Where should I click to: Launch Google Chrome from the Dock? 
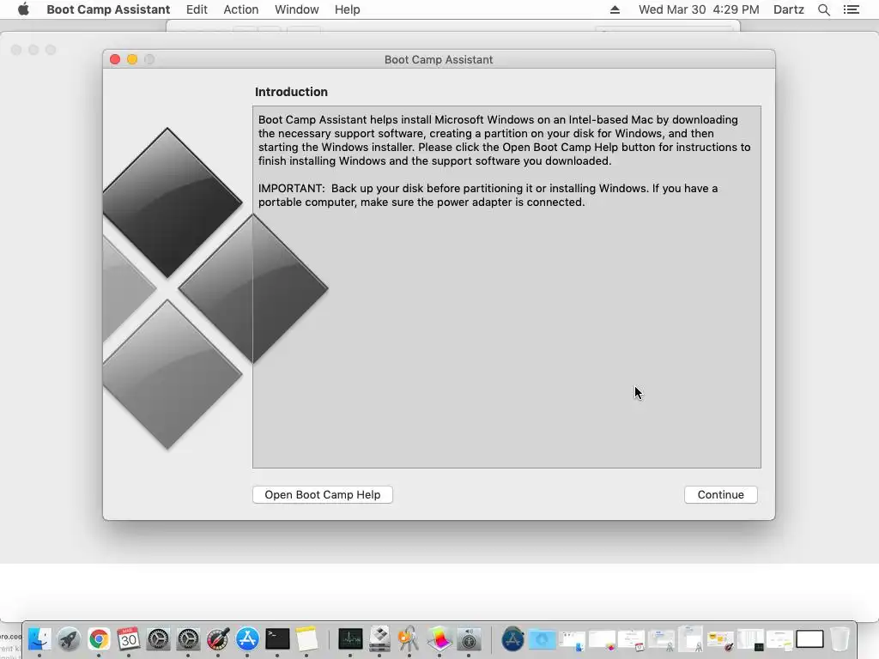(99, 638)
